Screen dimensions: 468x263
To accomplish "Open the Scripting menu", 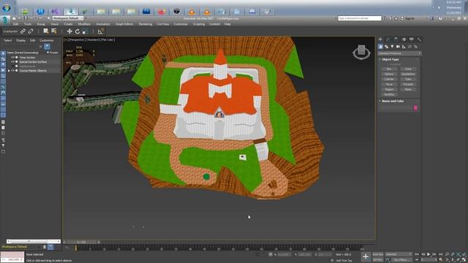I will [x=199, y=24].
